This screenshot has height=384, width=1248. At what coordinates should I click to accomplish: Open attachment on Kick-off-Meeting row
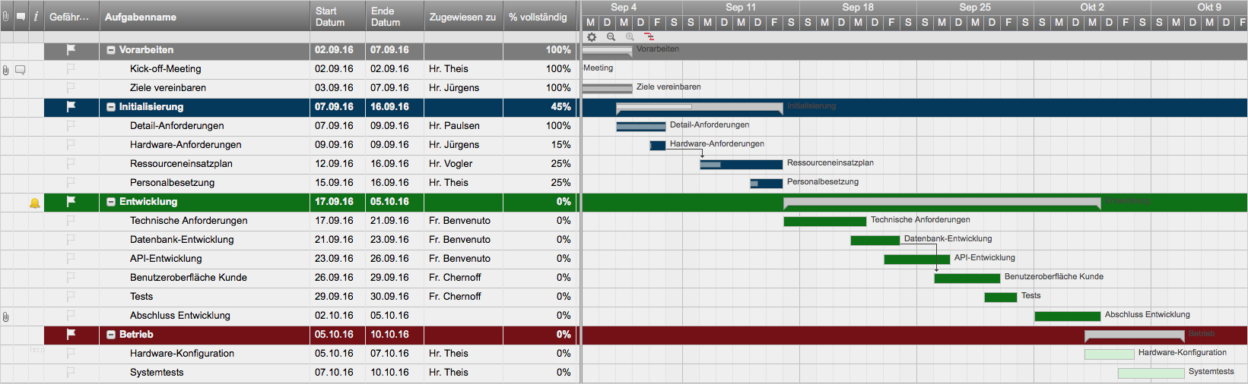6,70
